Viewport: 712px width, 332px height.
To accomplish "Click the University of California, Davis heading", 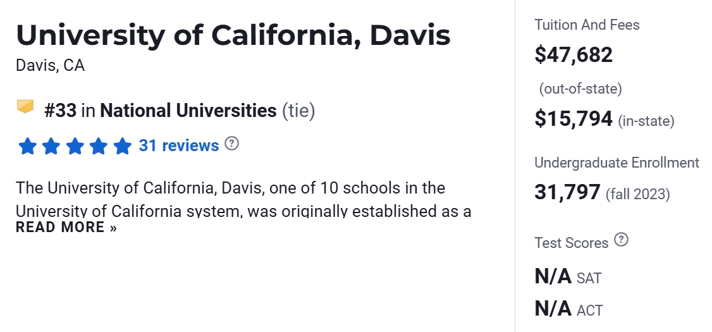I will click(233, 35).
